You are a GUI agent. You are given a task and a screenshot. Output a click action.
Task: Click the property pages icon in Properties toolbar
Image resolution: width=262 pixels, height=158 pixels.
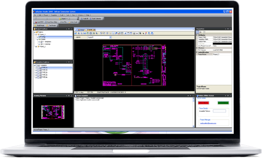(x=204, y=32)
